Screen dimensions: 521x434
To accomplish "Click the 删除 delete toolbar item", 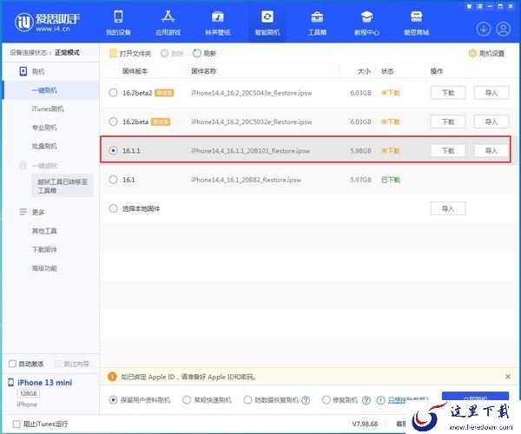I will point(172,54).
